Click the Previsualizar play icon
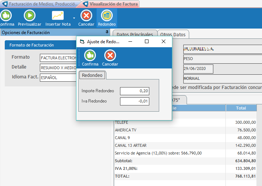262x186 pixels. coord(29,16)
